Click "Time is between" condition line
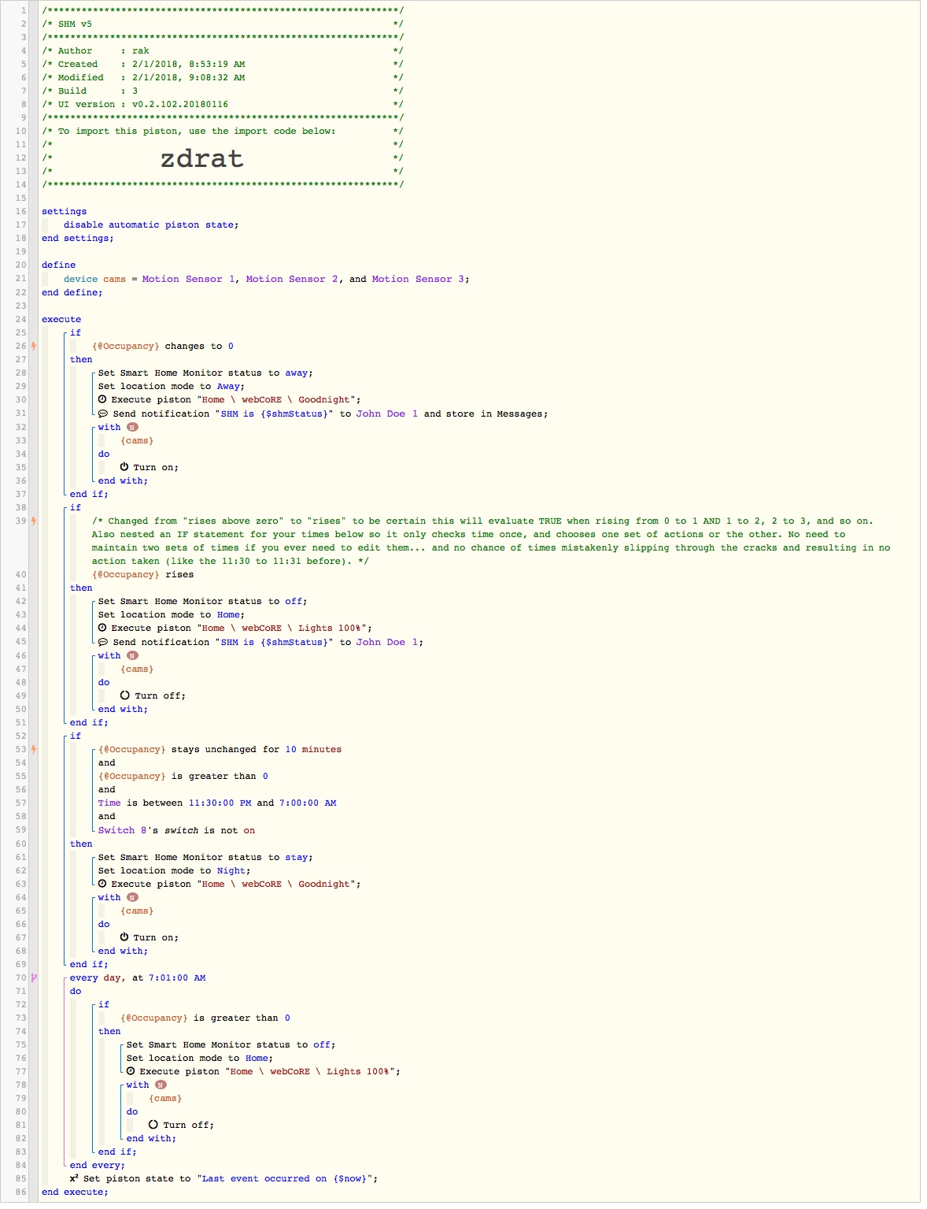The height and width of the screenshot is (1209, 927). [217, 803]
